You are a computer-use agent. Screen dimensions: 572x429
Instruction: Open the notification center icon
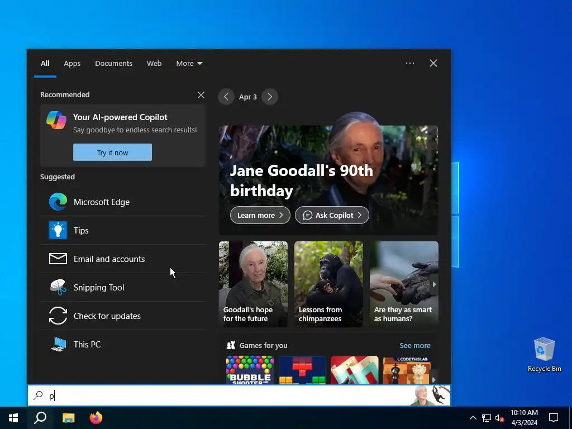click(x=554, y=418)
